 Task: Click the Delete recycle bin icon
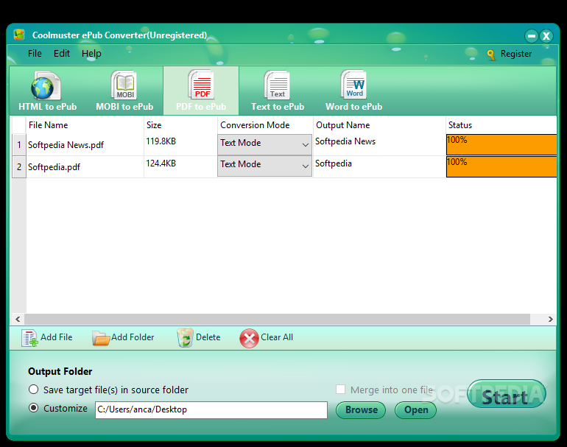tap(185, 338)
